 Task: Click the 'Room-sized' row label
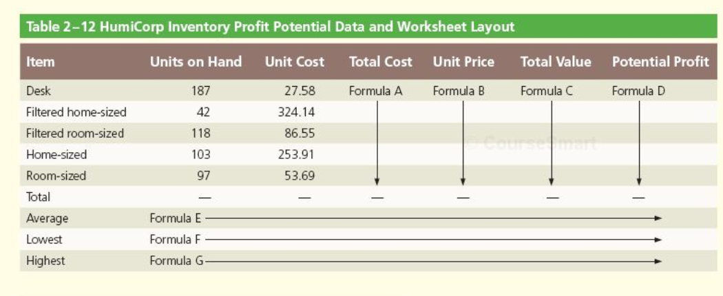point(56,176)
